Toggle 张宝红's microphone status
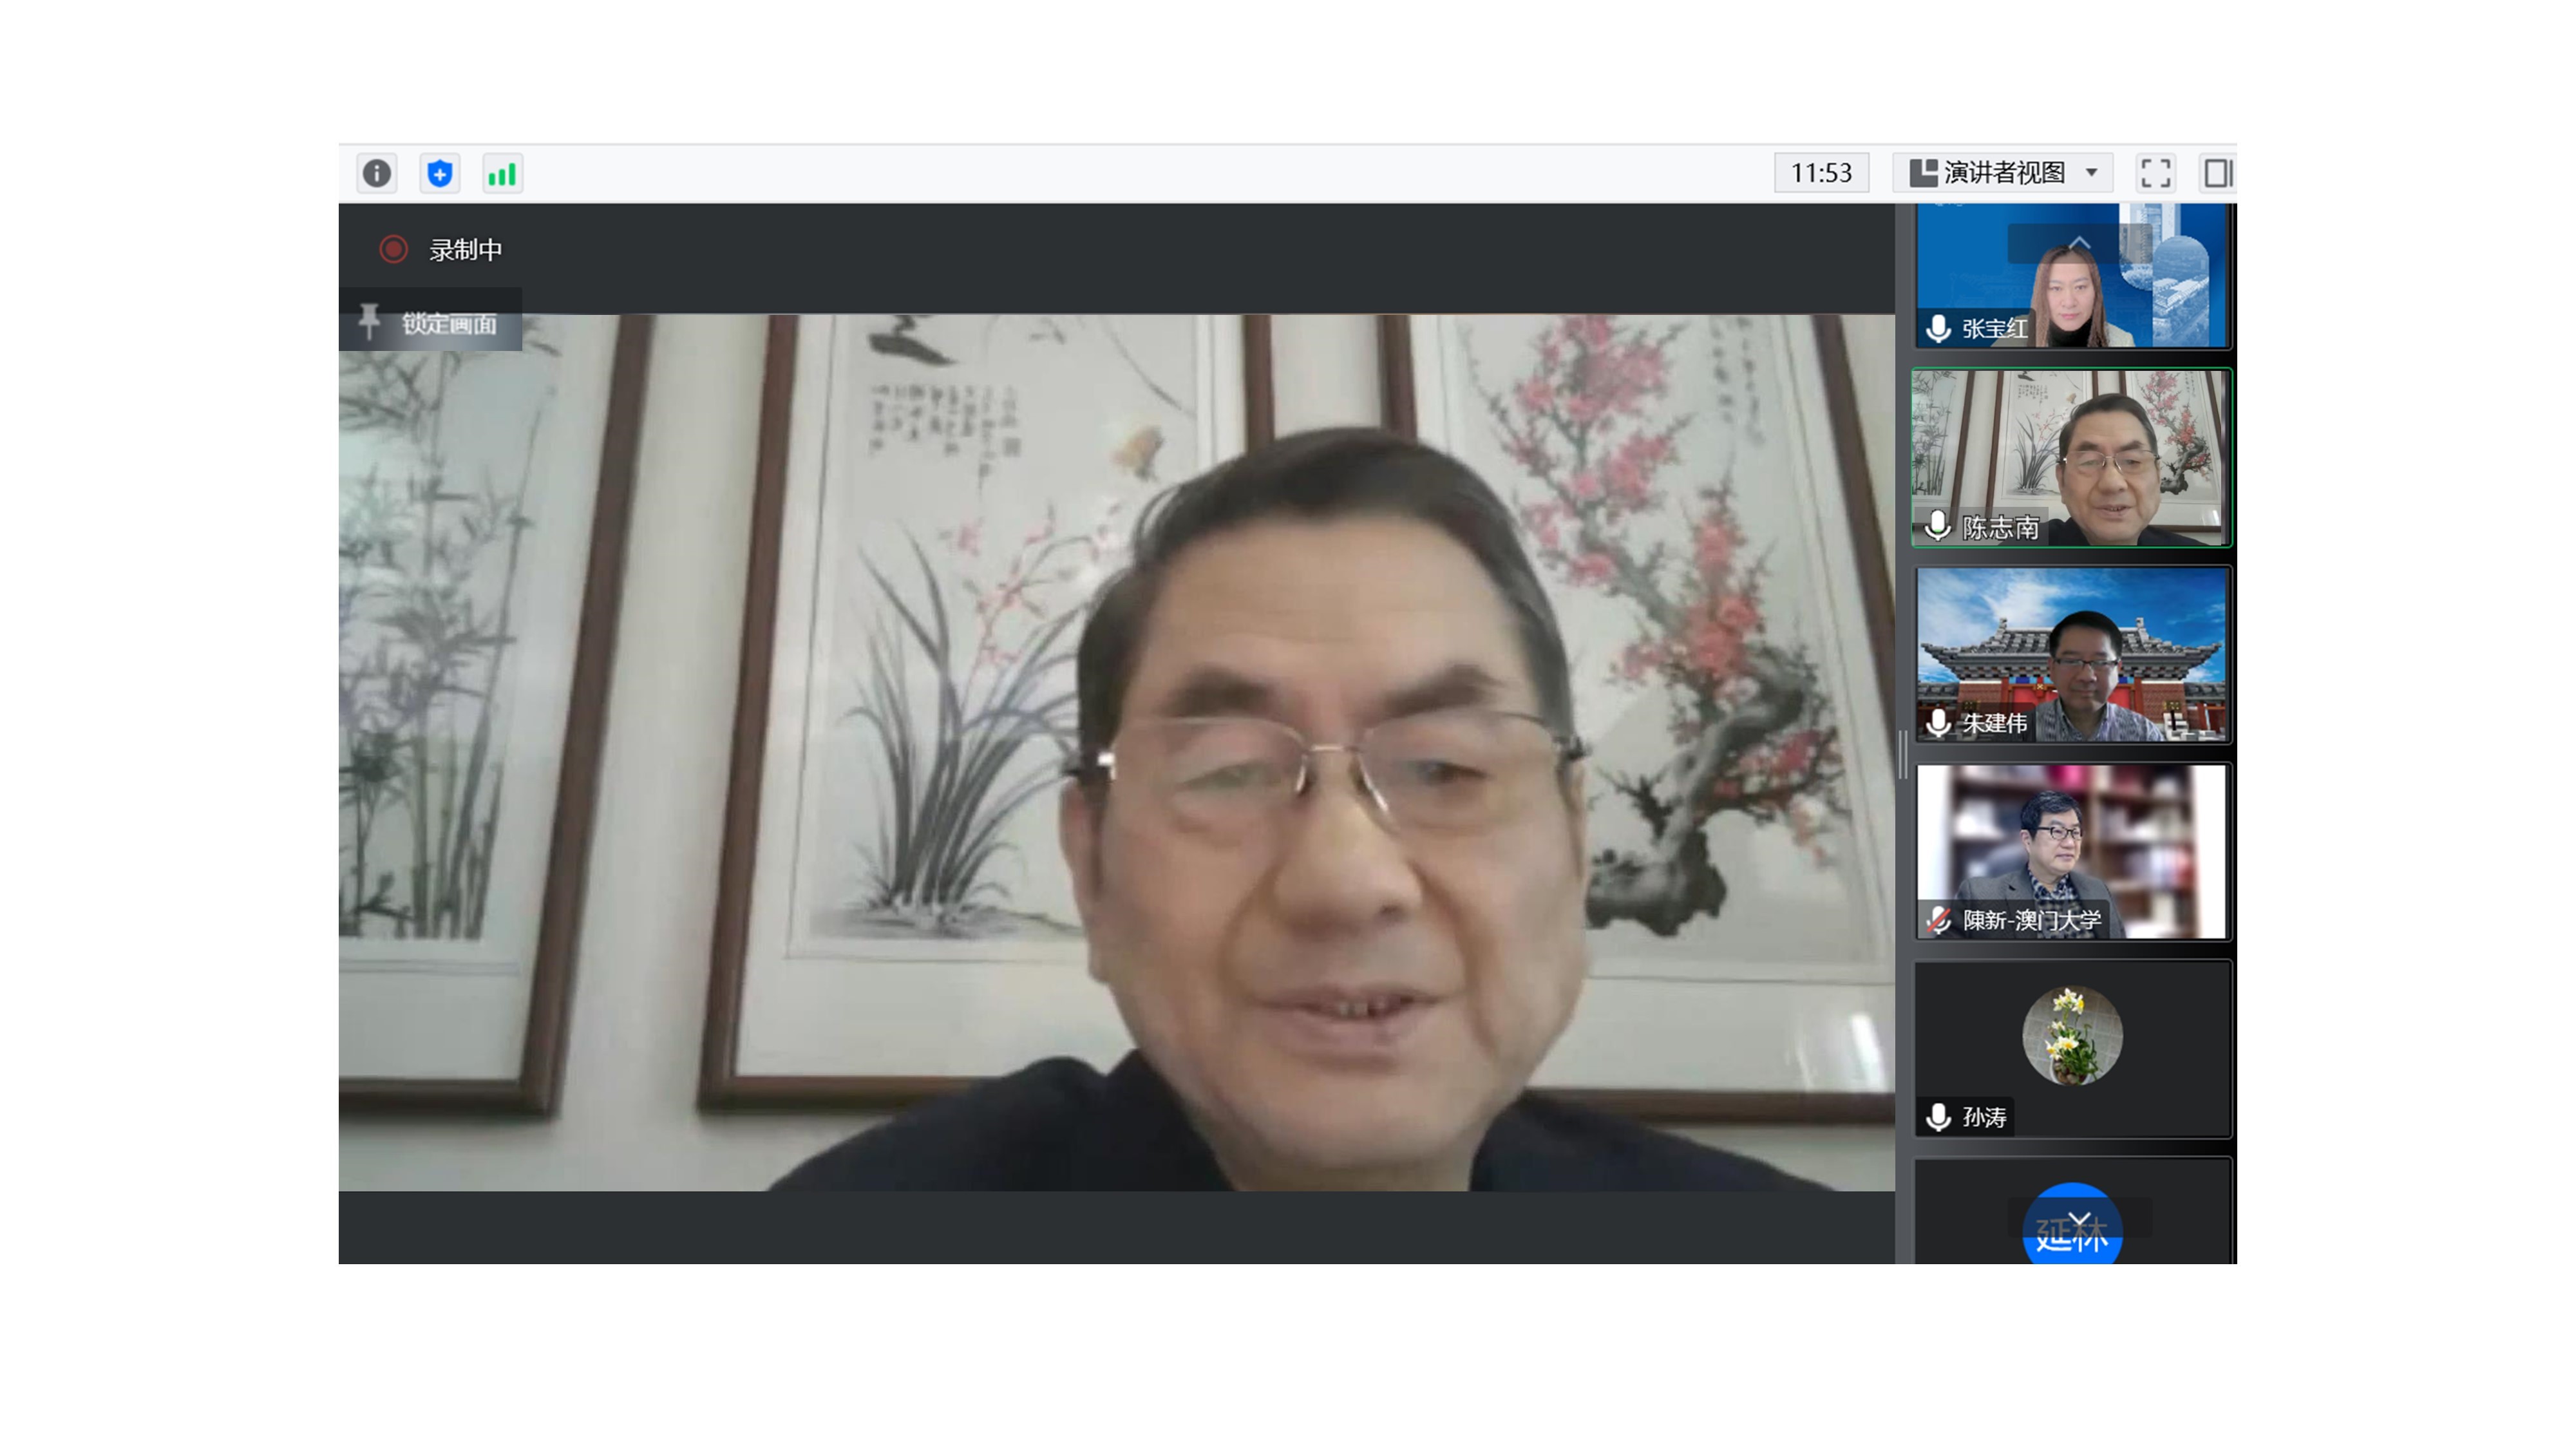 [1938, 328]
